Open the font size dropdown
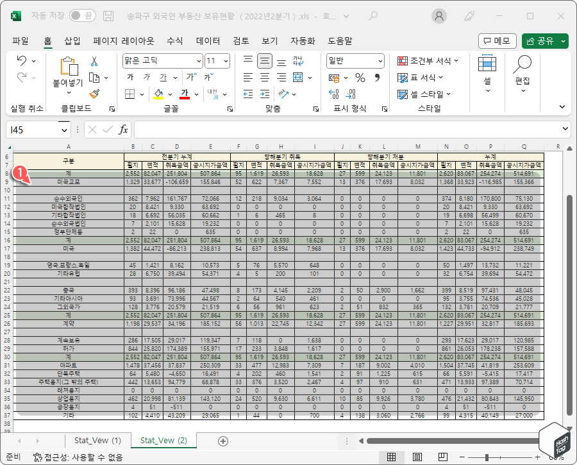Viewport: 577px width, 465px height. pyautogui.click(x=226, y=61)
